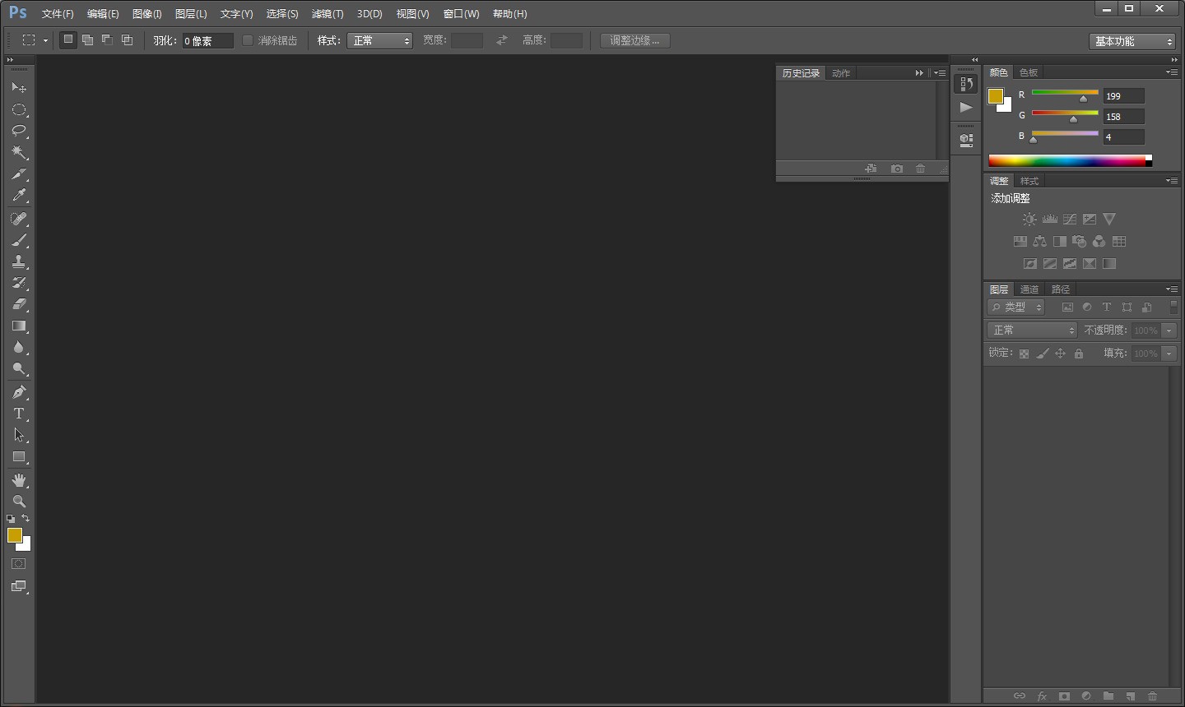This screenshot has height=707, width=1185.
Task: Toggle lock position icon
Action: [1061, 353]
